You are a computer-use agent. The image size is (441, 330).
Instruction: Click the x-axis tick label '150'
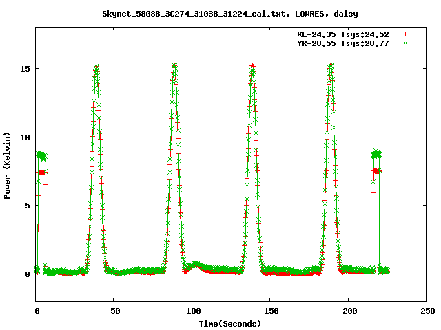tap(271, 311)
